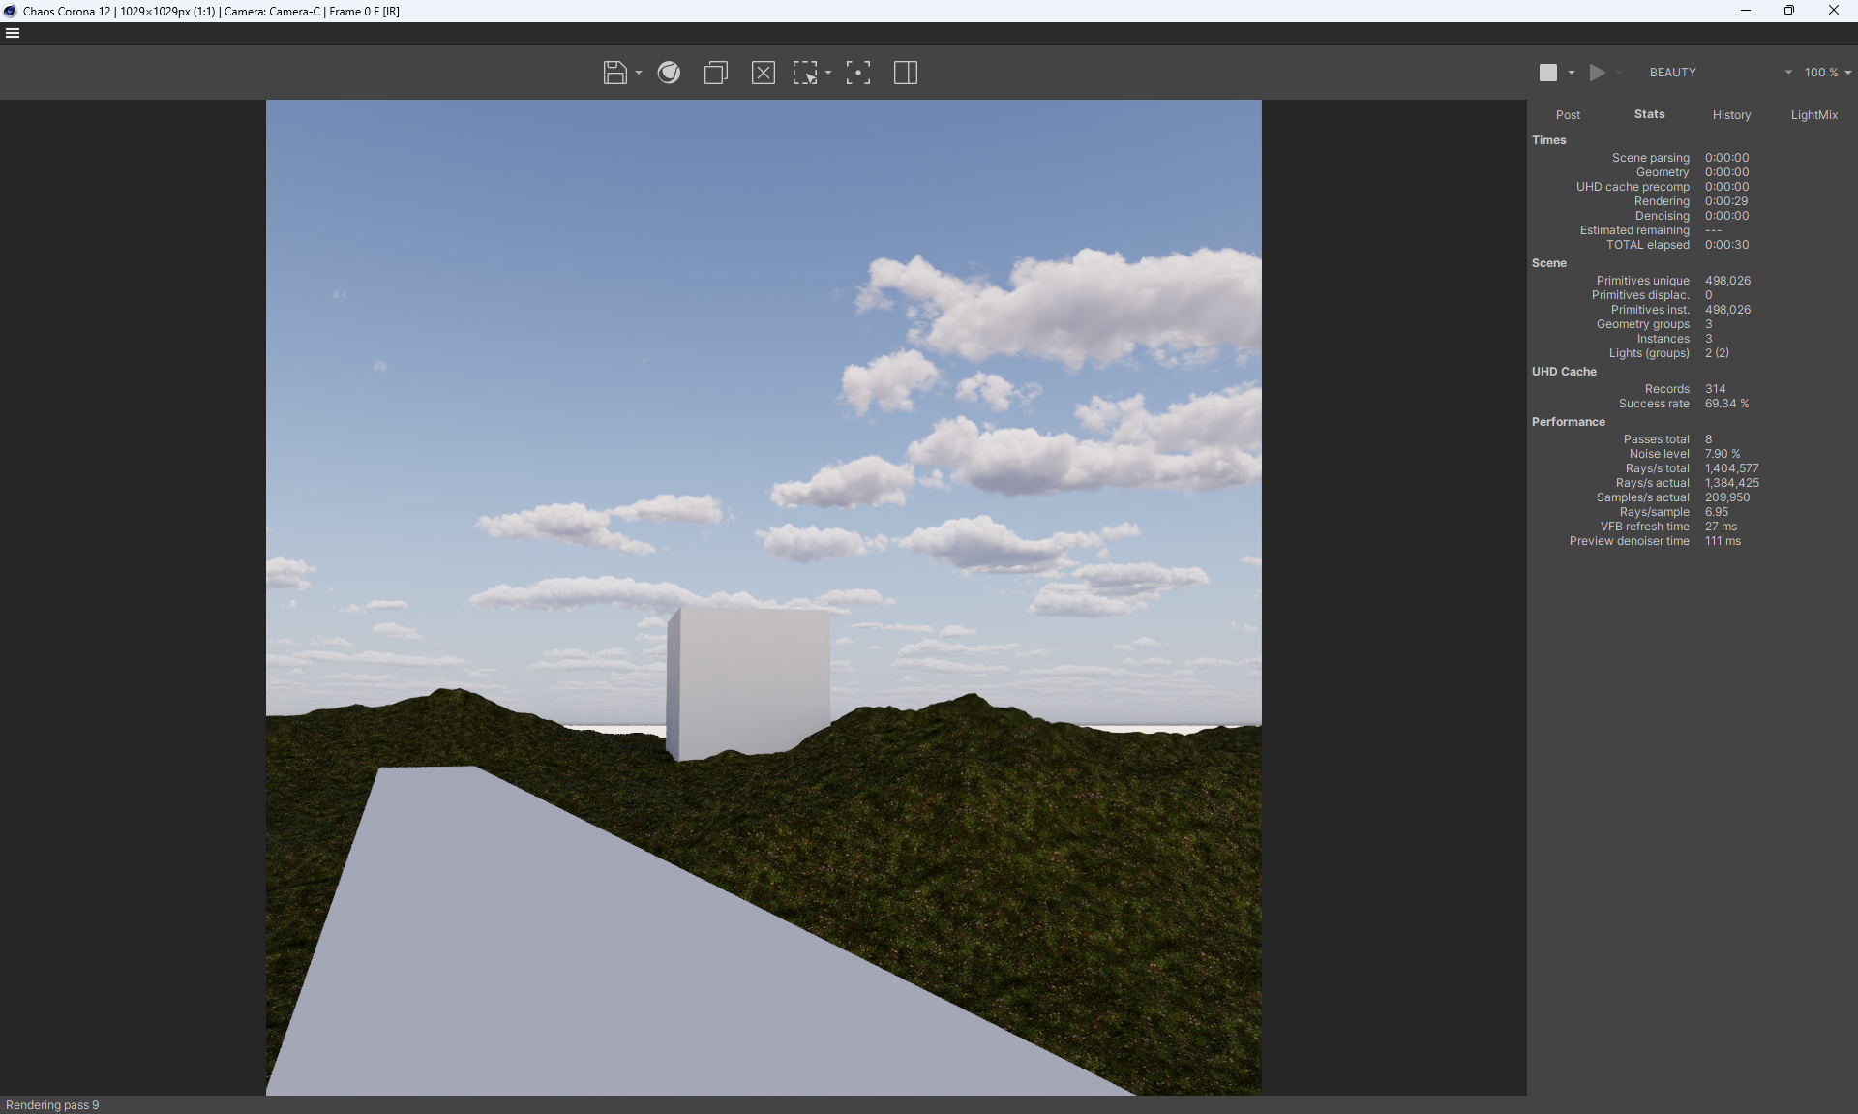
Task: Open the stop button options arrow
Action: click(x=1571, y=73)
